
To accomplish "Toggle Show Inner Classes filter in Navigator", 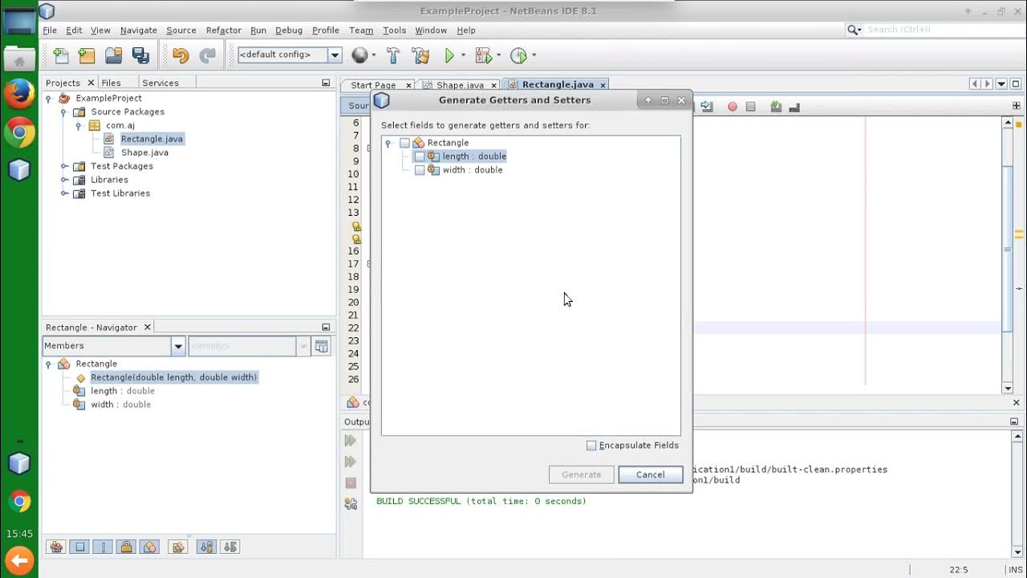I will [149, 547].
